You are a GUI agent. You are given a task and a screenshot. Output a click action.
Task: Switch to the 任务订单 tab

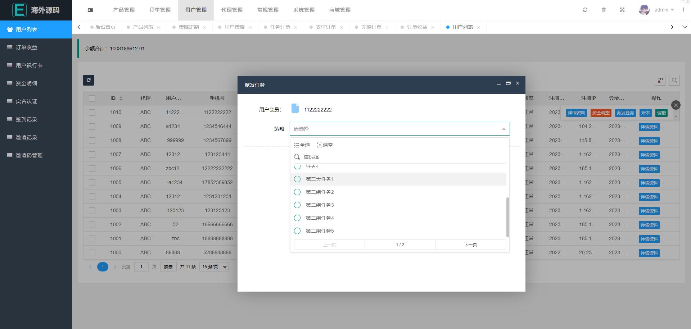coord(280,27)
